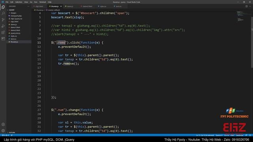Open the Run menu
Viewport: 253px width, 142px height.
36,2
